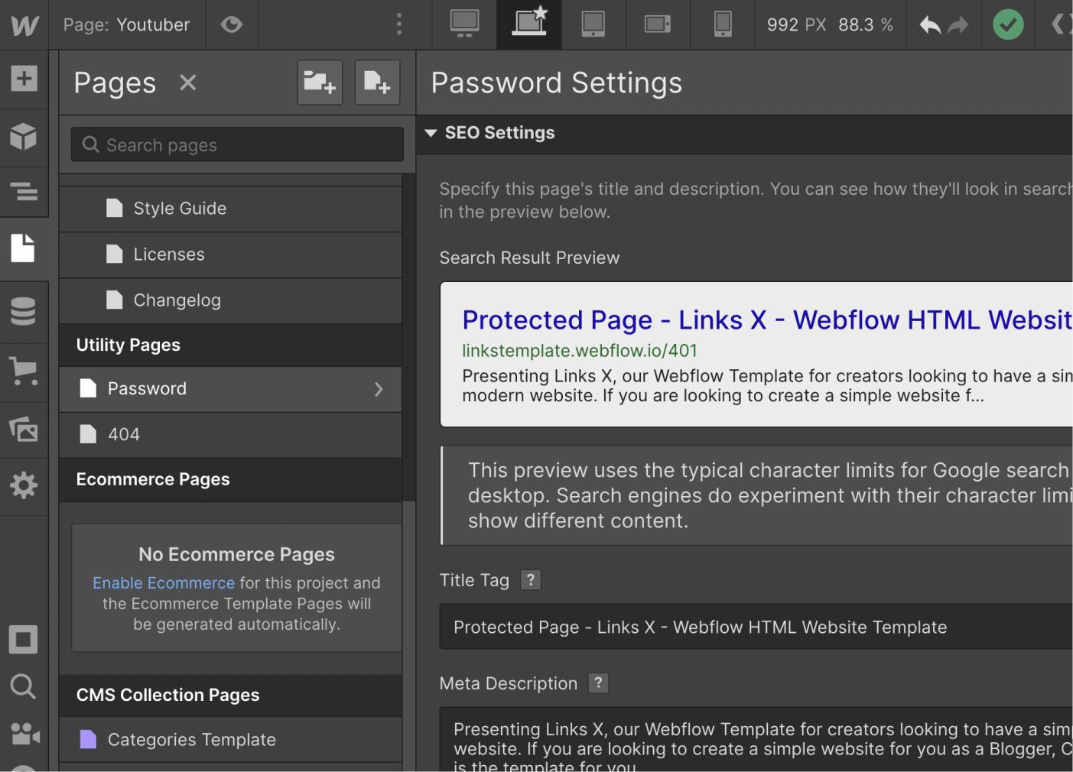Toggle preview mode eye icon
This screenshot has width=1073, height=772.
pyautogui.click(x=232, y=24)
